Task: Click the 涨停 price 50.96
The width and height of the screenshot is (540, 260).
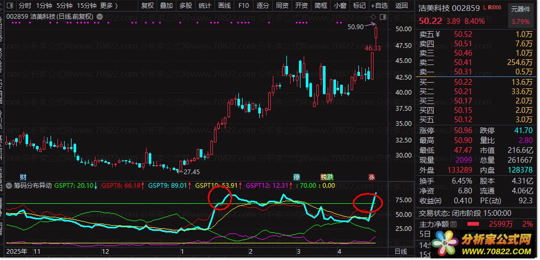Action: pos(463,131)
